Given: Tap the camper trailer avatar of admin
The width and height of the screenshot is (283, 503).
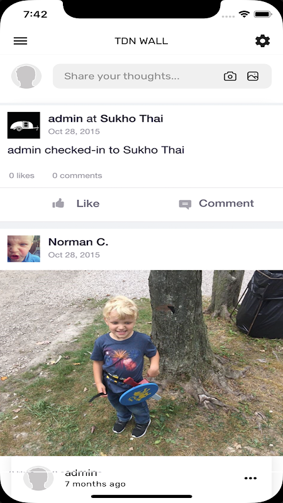Looking at the screenshot, I should tap(24, 125).
